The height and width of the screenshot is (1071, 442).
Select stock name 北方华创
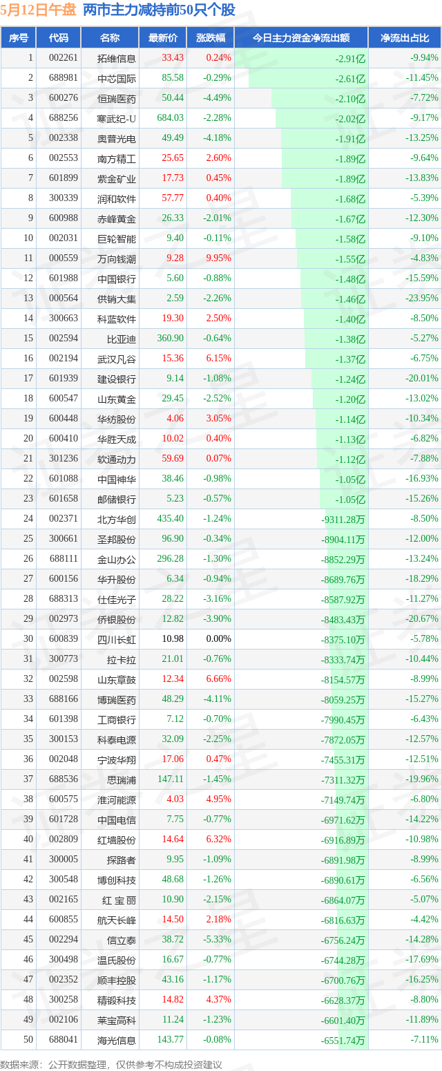click(117, 519)
